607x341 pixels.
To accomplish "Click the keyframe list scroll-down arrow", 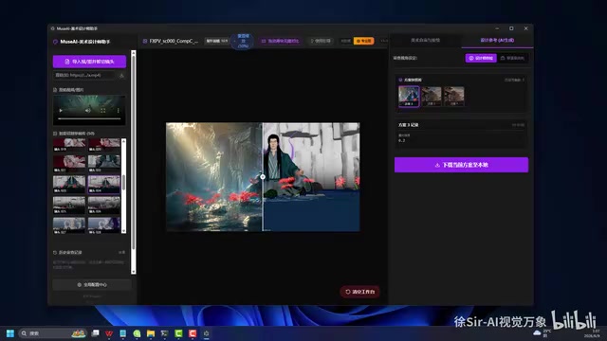I will tap(124, 231).
